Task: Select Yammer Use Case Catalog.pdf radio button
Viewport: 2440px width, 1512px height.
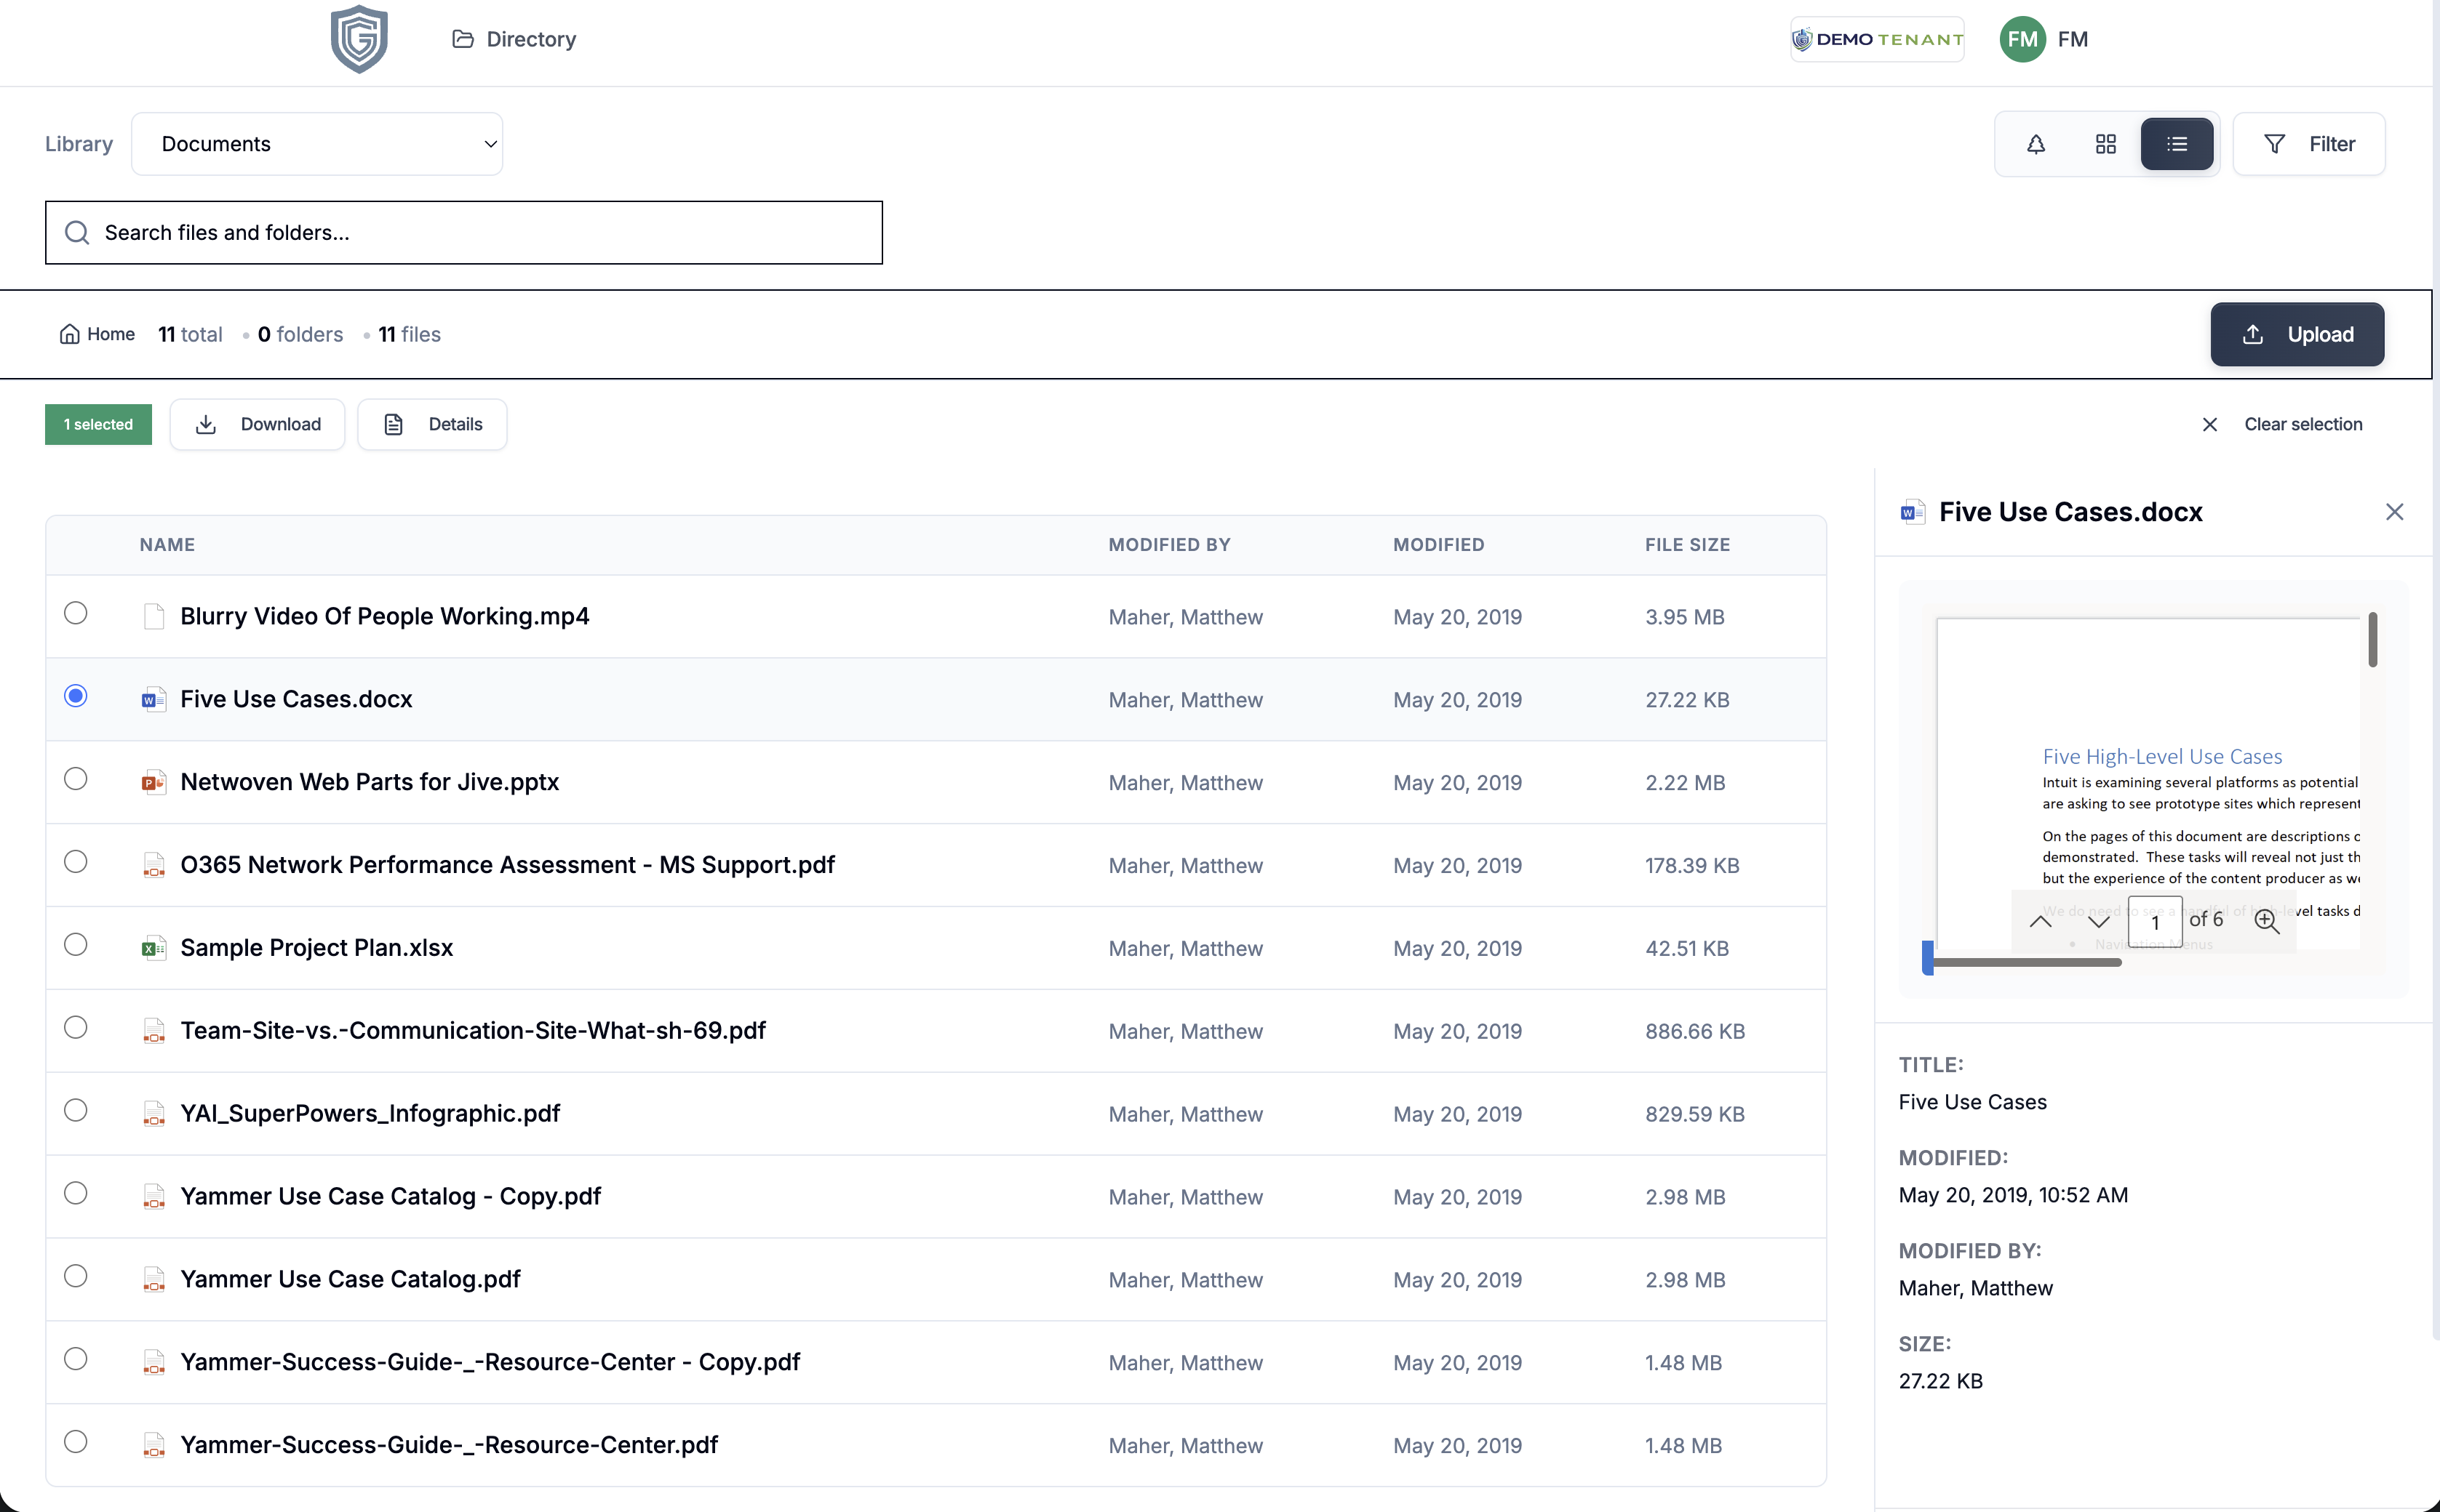Action: (x=75, y=1277)
